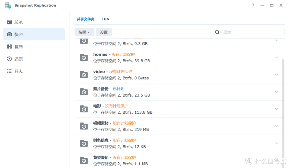Viewport: 289px width, 168px height.
Task: Click the Snapshot Replication app logo
Action: pos(8,5)
